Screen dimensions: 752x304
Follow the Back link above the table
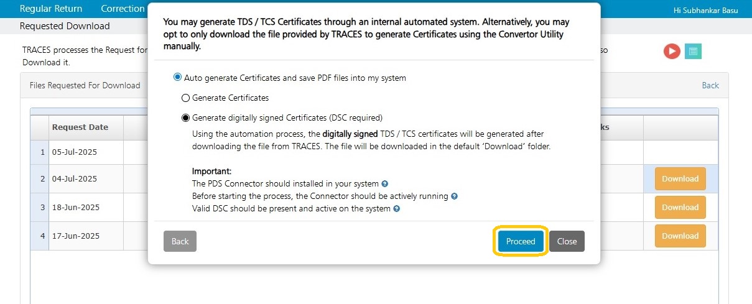[x=710, y=85]
